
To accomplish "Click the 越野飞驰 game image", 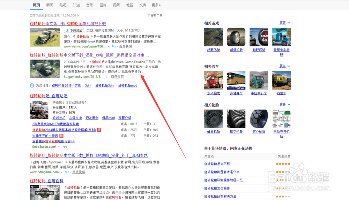I will click(x=214, y=37).
